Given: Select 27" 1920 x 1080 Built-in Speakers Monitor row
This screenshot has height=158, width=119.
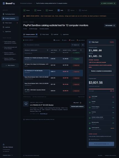Looking at the screenshot, I should (53, 92).
